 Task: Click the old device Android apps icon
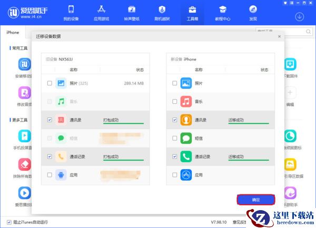coord(61,175)
